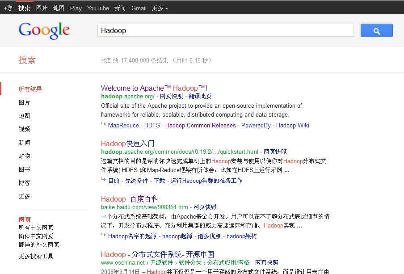Open the Hadoop Wiki sitelink

[292, 125]
